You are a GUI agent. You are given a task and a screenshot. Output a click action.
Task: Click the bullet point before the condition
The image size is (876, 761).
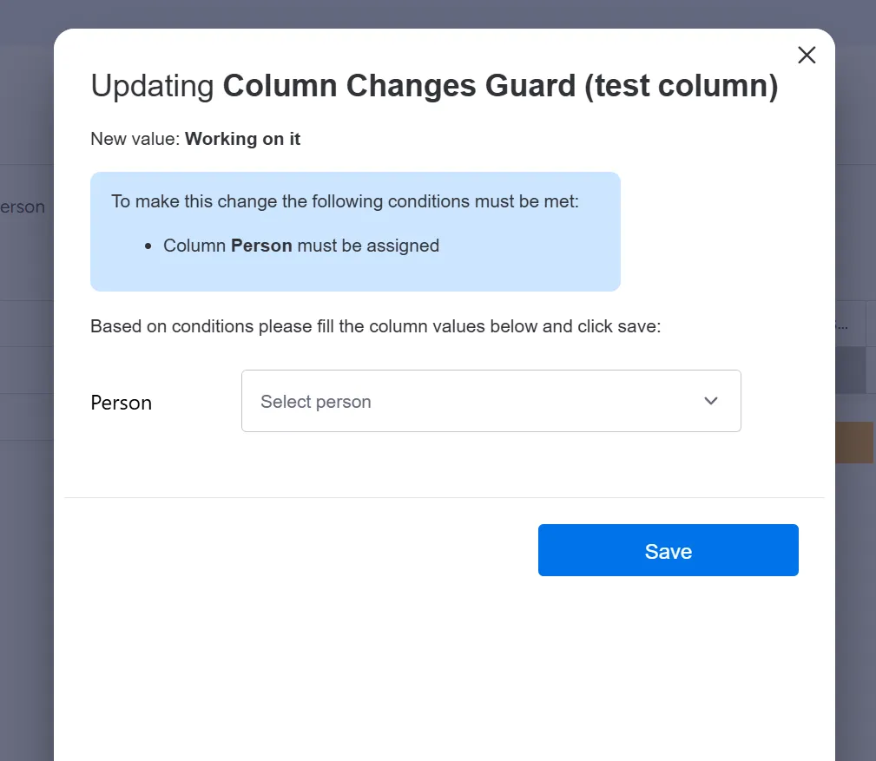click(x=149, y=246)
